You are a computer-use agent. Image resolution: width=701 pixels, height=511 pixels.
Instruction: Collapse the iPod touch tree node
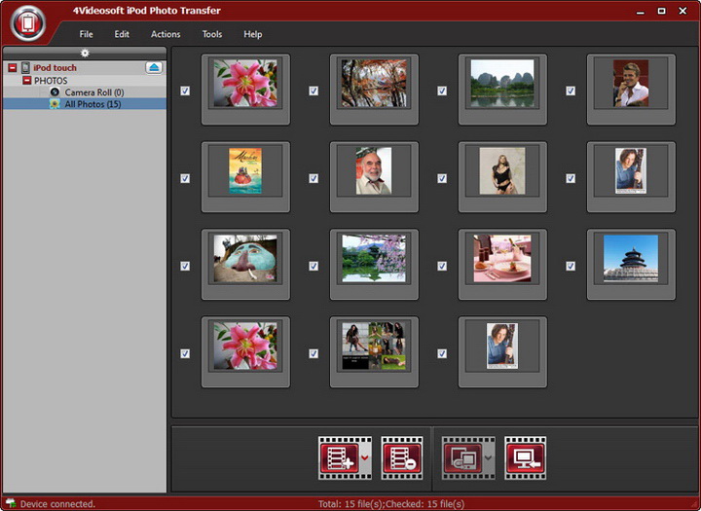(x=13, y=67)
